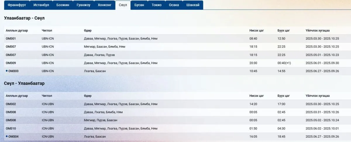Select the Осака tab
351x142 pixels.
click(x=174, y=5)
